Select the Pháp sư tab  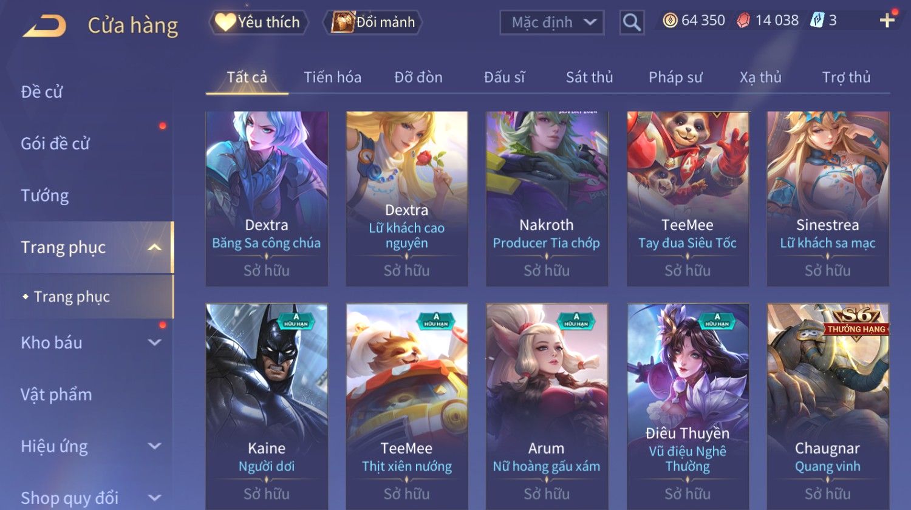click(x=675, y=77)
